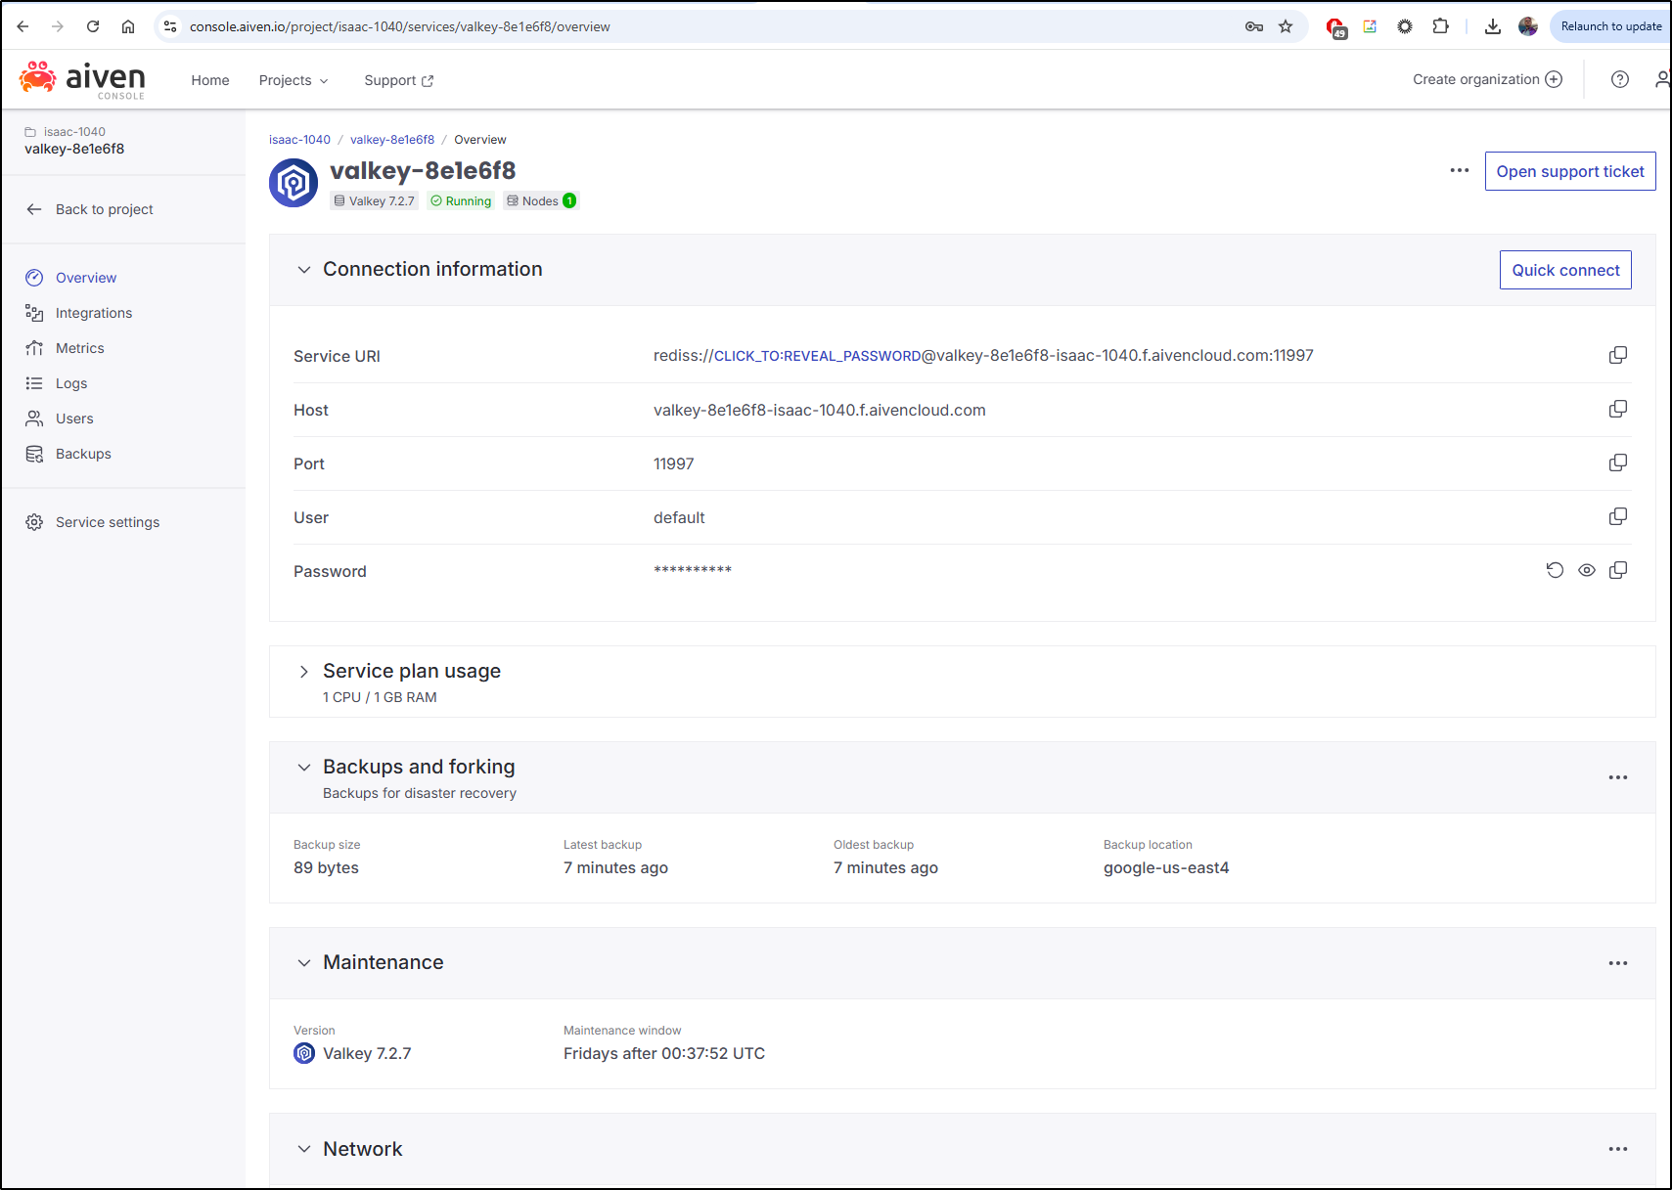This screenshot has width=1672, height=1190.
Task: Open saved password key icon
Action: (1254, 26)
